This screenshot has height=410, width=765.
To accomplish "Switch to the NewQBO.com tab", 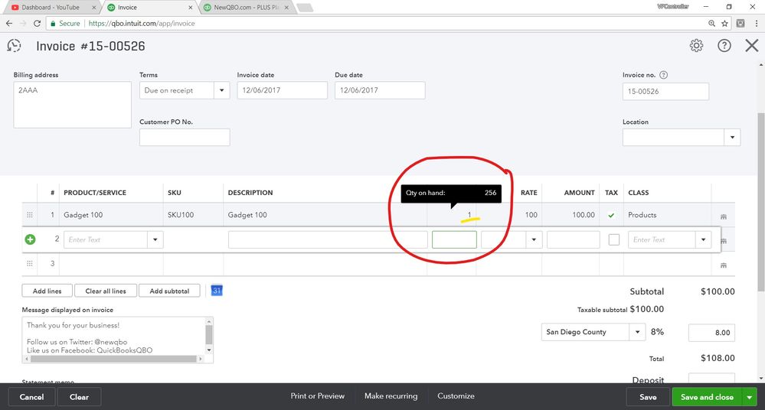I will 247,8.
